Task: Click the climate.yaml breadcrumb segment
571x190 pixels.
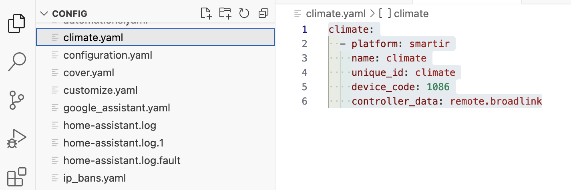Action: click(336, 14)
